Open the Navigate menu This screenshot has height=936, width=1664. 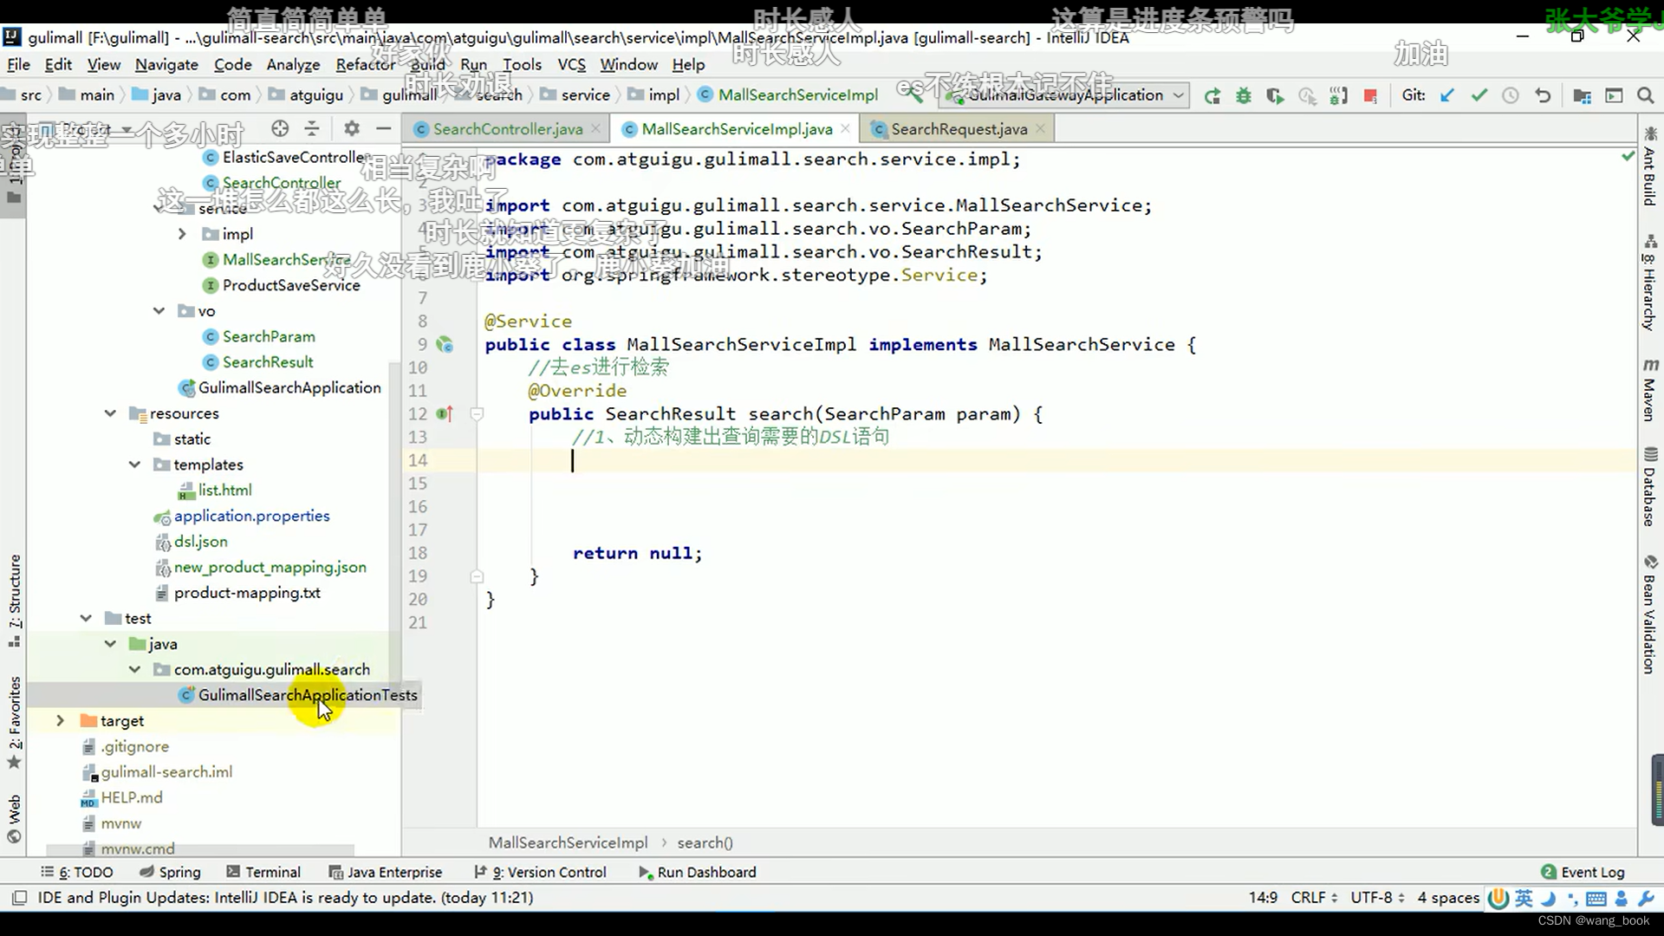[166, 64]
